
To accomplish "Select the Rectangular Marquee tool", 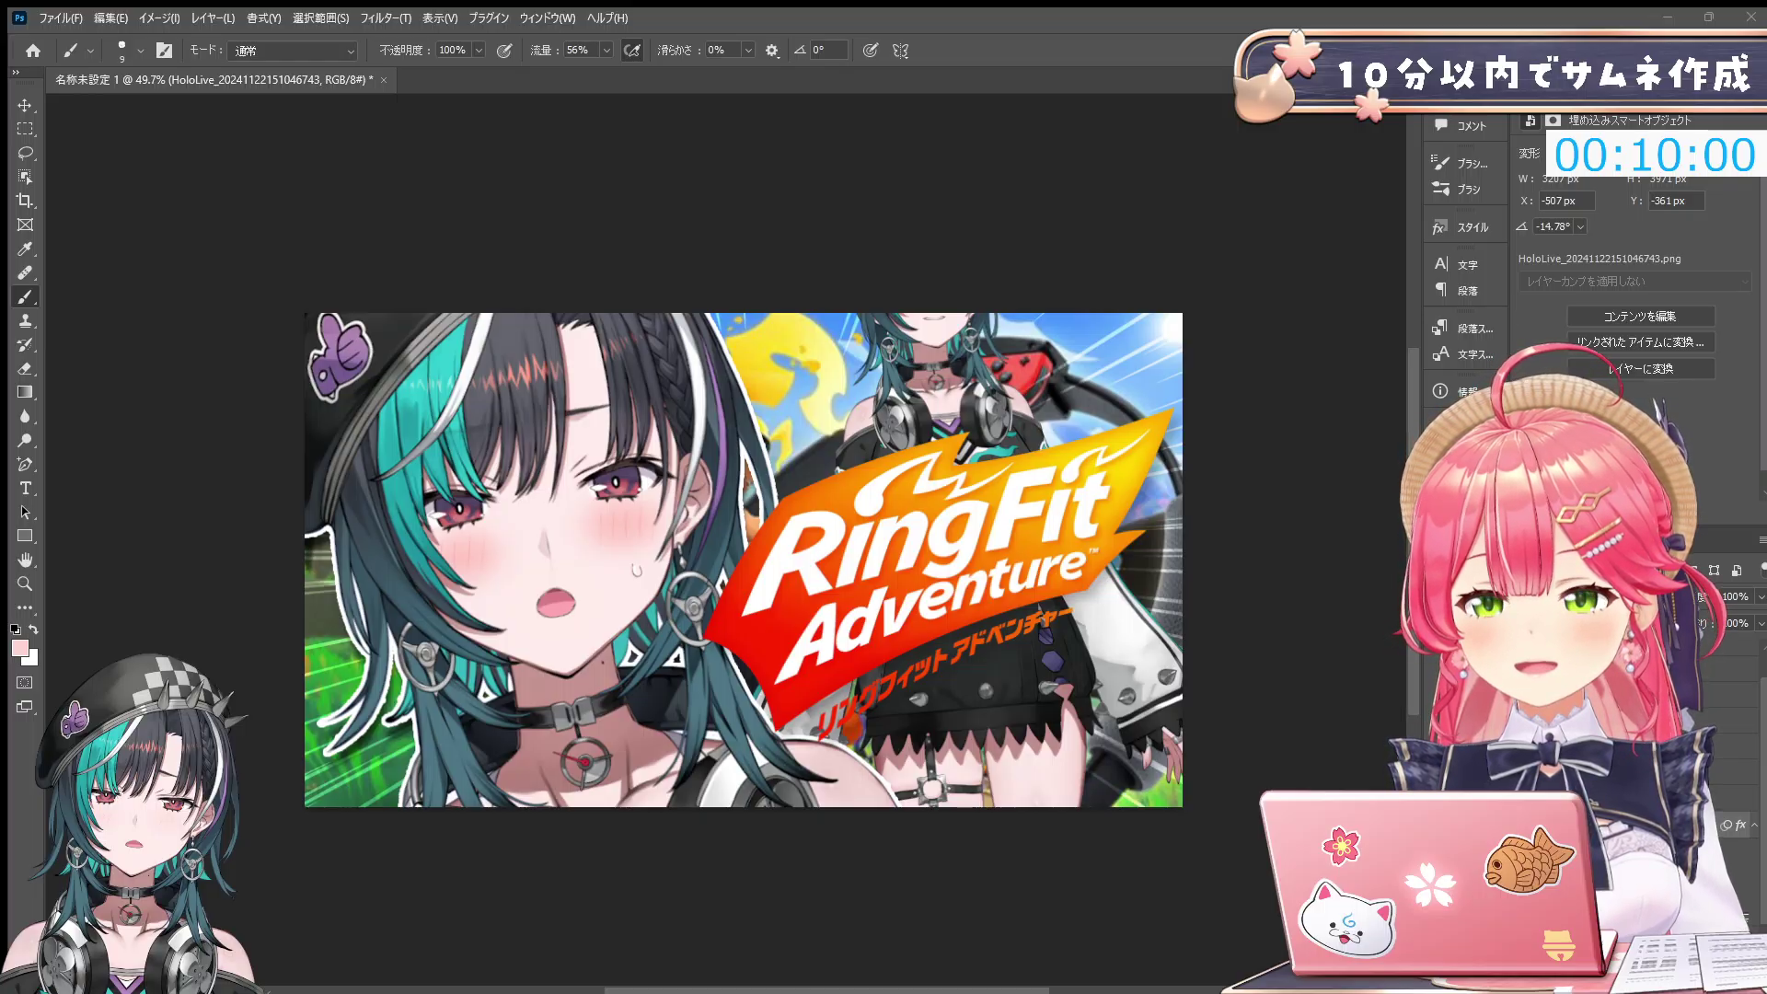I will coord(25,129).
